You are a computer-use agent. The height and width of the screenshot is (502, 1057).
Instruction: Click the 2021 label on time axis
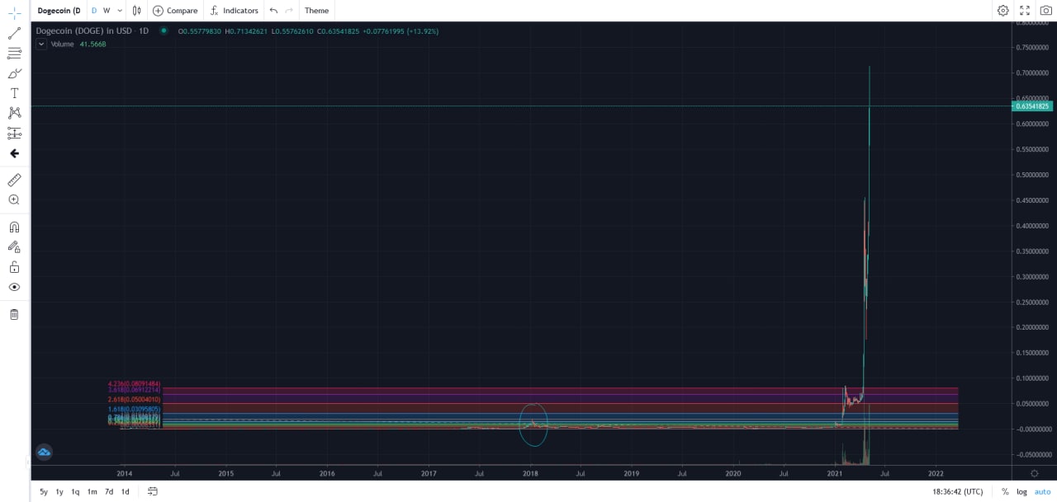tap(834, 474)
